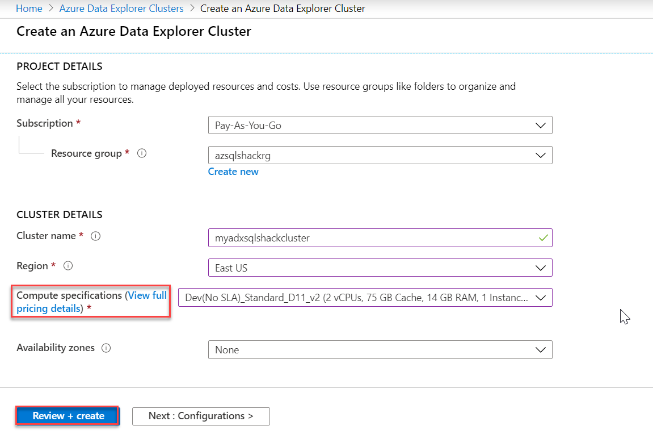Click into the Cluster name text field
This screenshot has width=653, height=438.
(369, 238)
